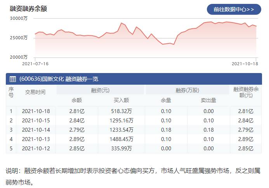Click the 余量 0.00 cell in the 2021-10-12 row
Screen dimensions: 269x188
(166, 148)
